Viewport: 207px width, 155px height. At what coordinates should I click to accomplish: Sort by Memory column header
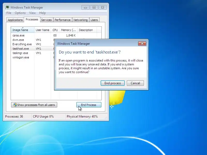[x=68, y=30]
